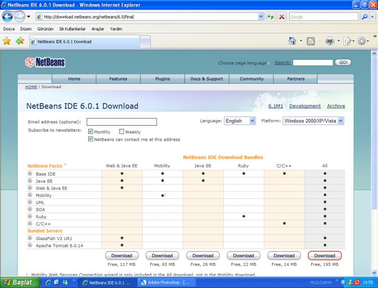This screenshot has height=288, width=378.
Task: Open the Tools gear icon
Action: [x=361, y=41]
